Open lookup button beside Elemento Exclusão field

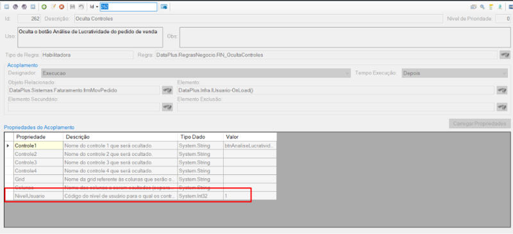click(501, 107)
